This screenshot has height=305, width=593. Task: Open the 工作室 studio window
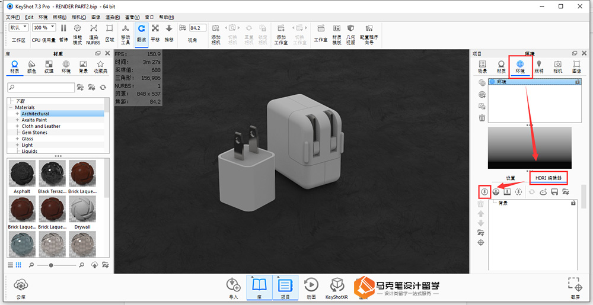coord(321,33)
